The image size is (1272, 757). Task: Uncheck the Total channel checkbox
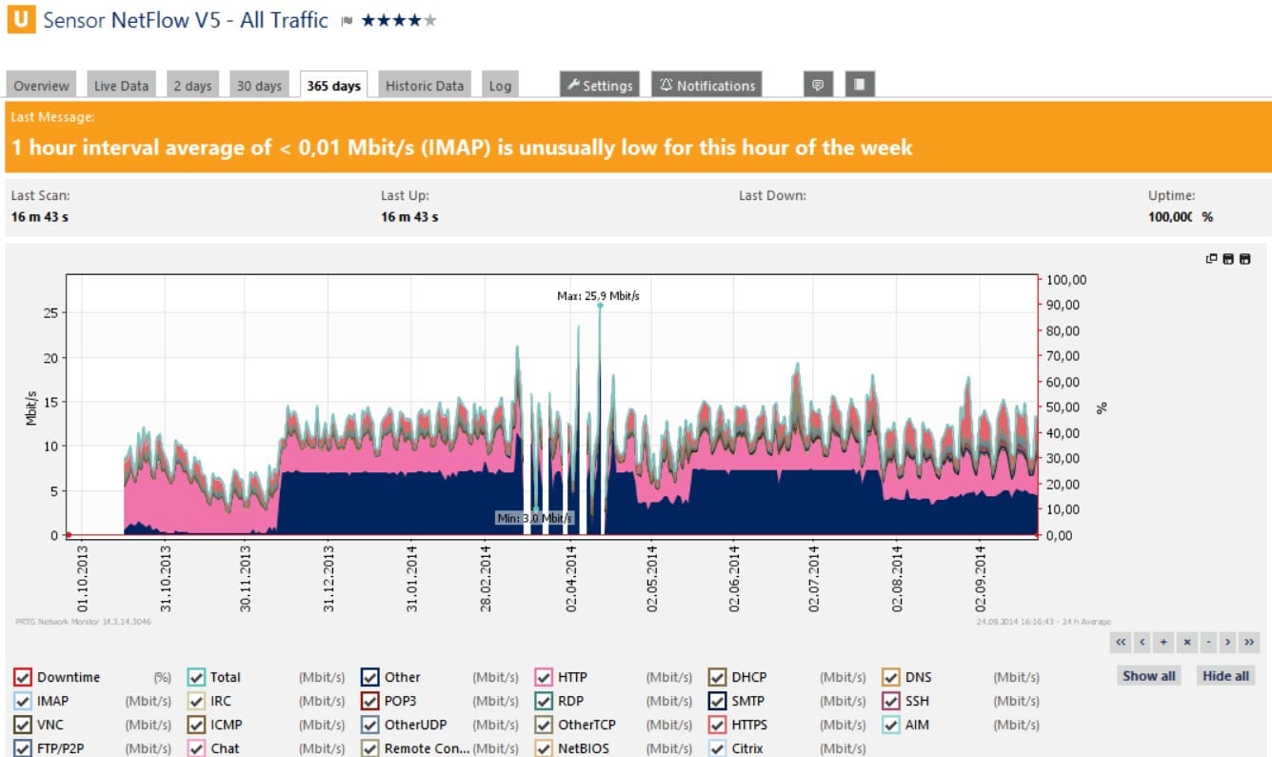tap(196, 677)
